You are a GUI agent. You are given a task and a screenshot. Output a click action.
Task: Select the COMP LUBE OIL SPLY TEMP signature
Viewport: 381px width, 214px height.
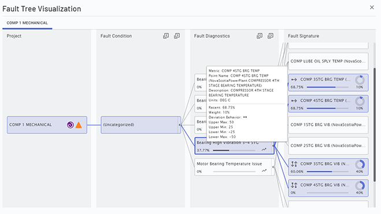pos(328,61)
